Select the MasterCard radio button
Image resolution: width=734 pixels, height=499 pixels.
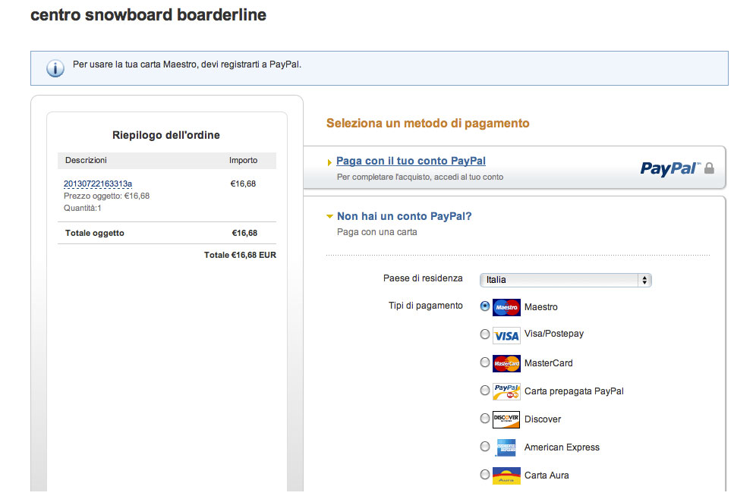point(485,362)
